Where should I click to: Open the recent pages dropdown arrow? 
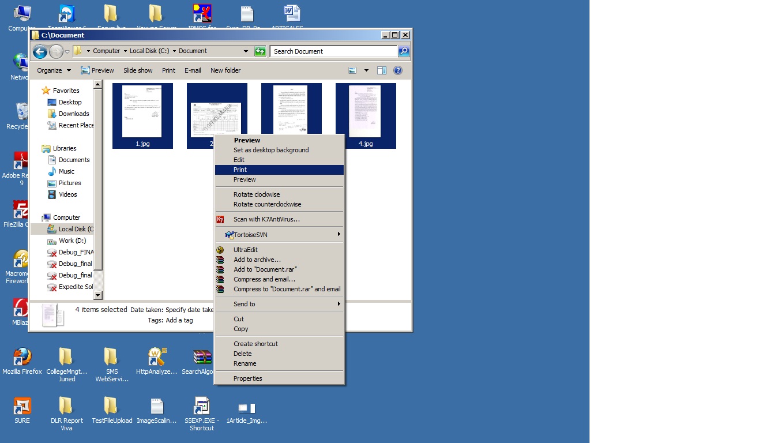(x=67, y=52)
